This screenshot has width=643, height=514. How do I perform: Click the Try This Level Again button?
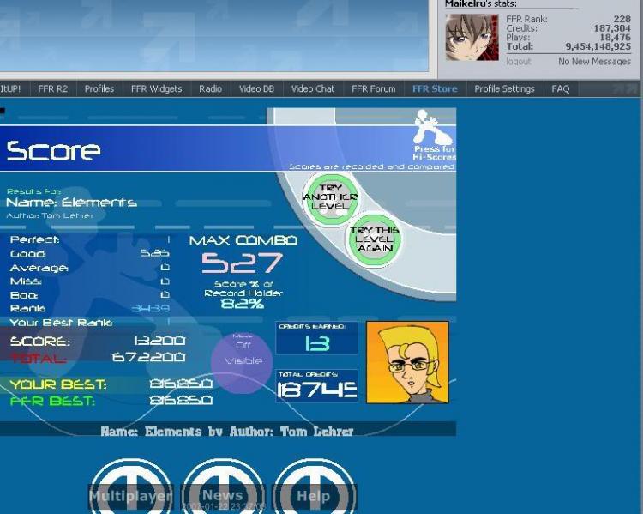(375, 239)
